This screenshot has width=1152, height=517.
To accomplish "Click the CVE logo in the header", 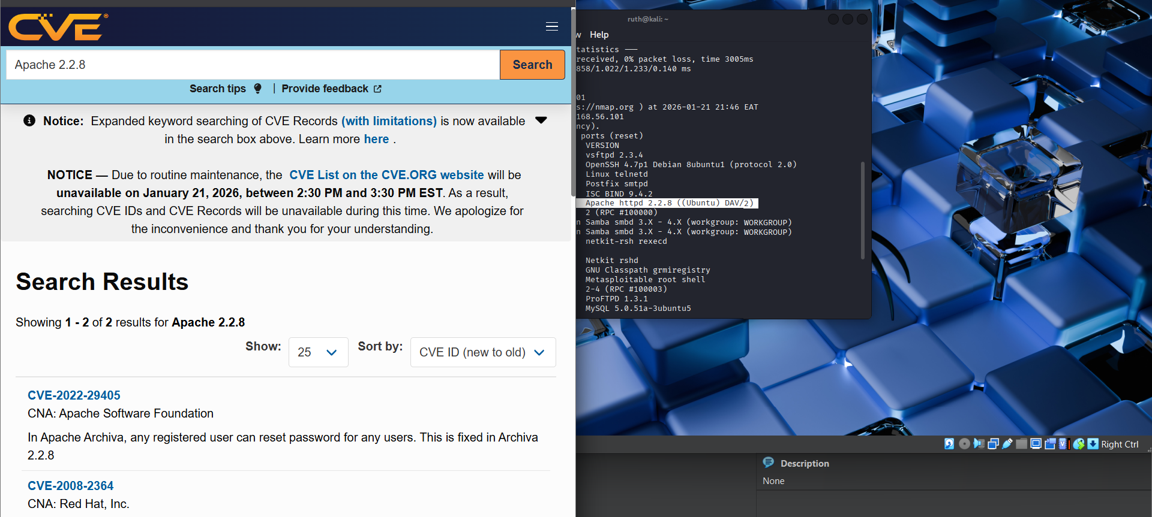I will pos(58,27).
